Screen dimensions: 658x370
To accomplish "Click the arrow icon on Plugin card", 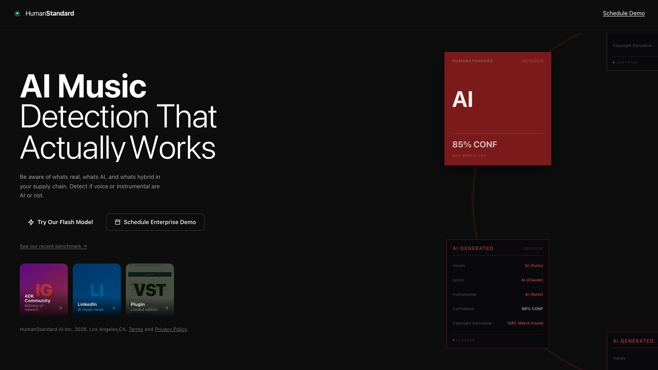I will click(167, 308).
